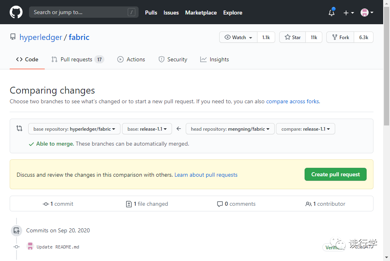390x261 pixels.
Task: View the 1.1k watchers count
Action: point(266,38)
